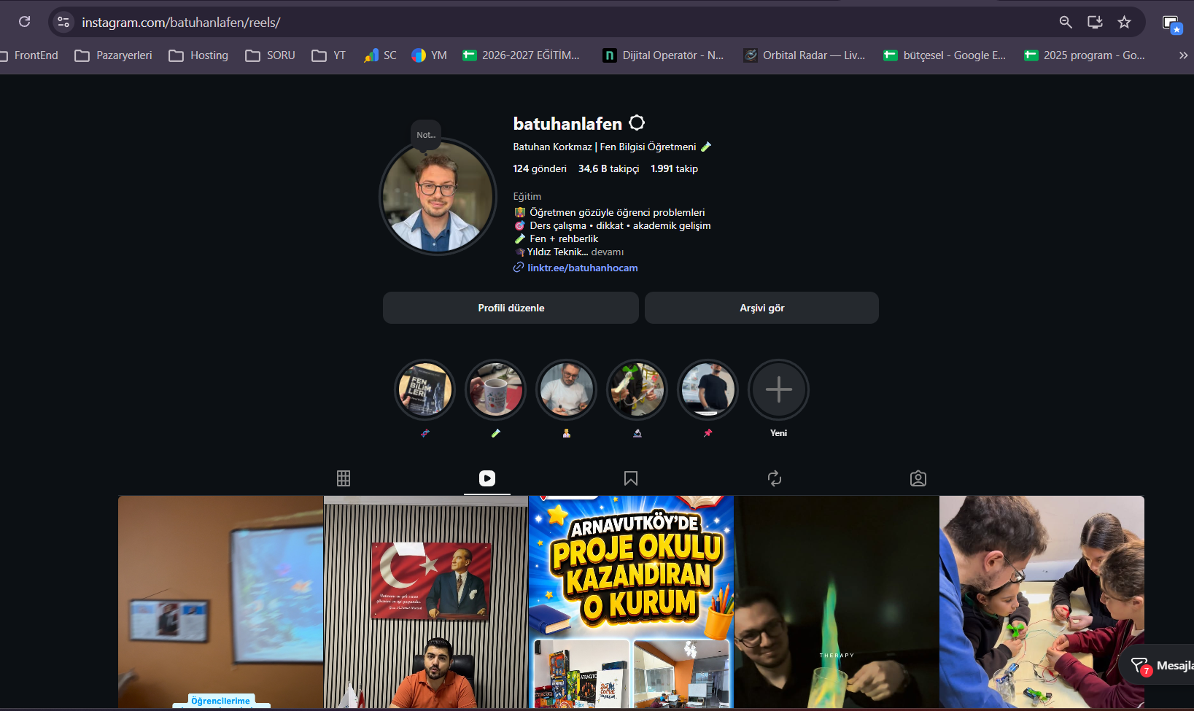
Task: Reload the page with the refresh icon
Action: [24, 22]
